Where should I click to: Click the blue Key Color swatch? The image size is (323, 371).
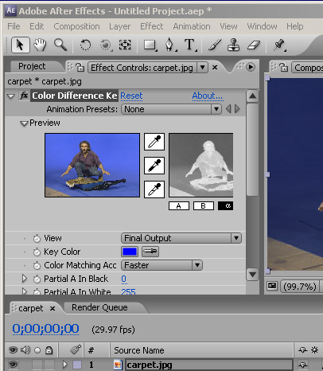click(130, 252)
